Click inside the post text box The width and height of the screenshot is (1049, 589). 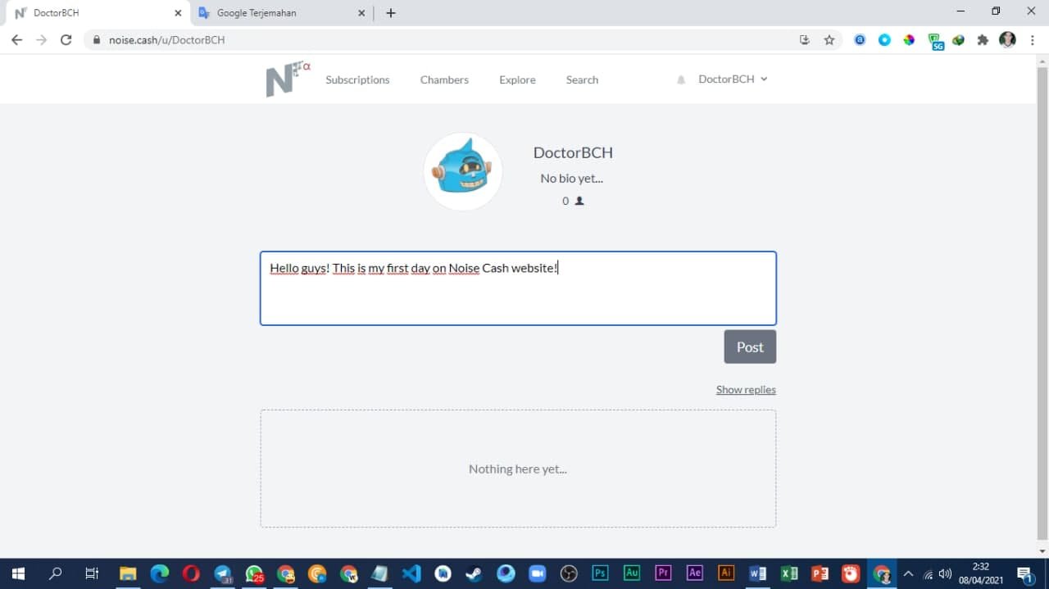(x=518, y=288)
